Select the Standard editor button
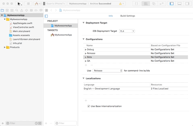The image size is (193, 126). tap(146, 4)
